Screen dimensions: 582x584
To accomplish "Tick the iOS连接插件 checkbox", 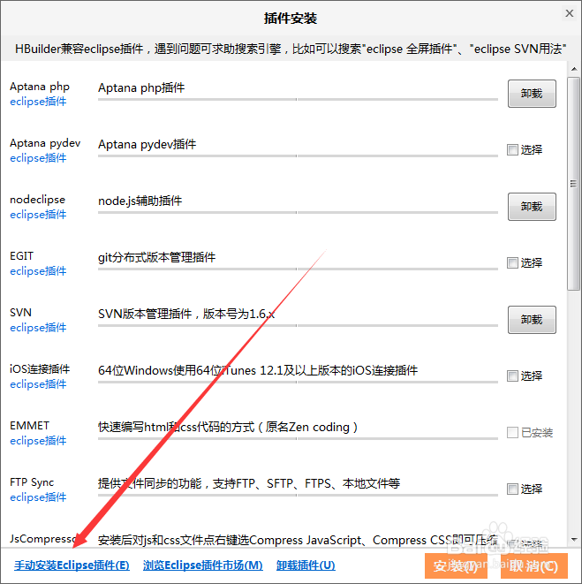I will pos(512,375).
